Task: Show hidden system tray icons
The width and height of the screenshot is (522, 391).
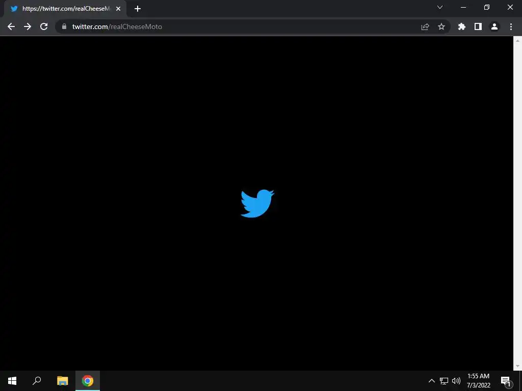Action: pos(431,381)
